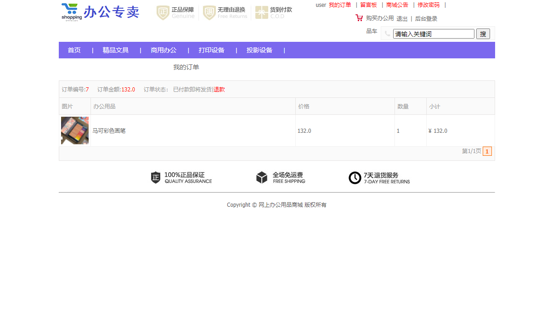Click the 正品保障 Genuine badge icon
This screenshot has width=547, height=335.
[x=162, y=12]
